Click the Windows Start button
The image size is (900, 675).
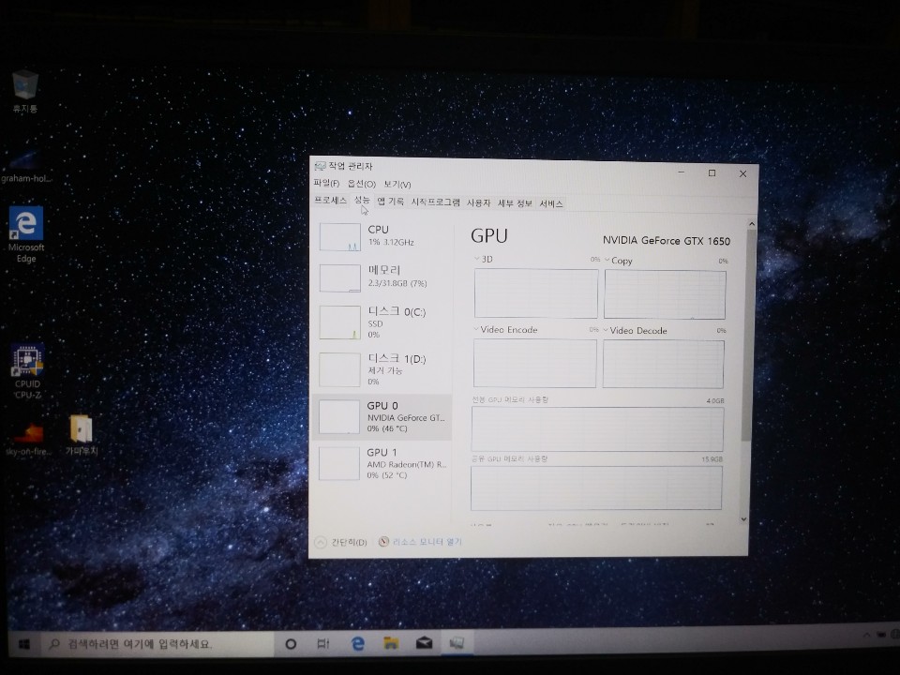pos(24,645)
